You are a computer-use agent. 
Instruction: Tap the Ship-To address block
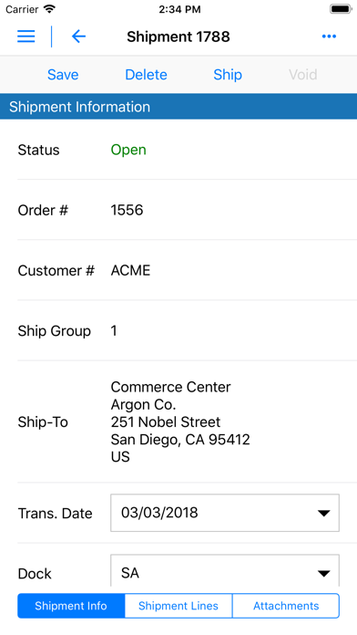coord(180,422)
